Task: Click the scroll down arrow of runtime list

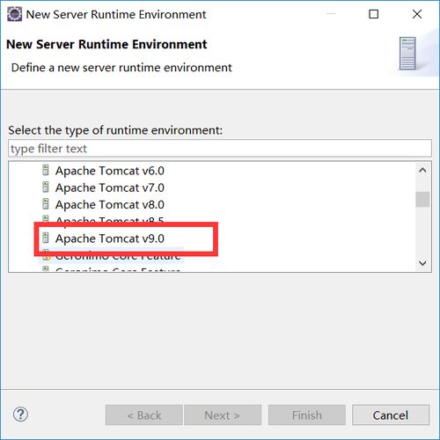Action: [422, 263]
